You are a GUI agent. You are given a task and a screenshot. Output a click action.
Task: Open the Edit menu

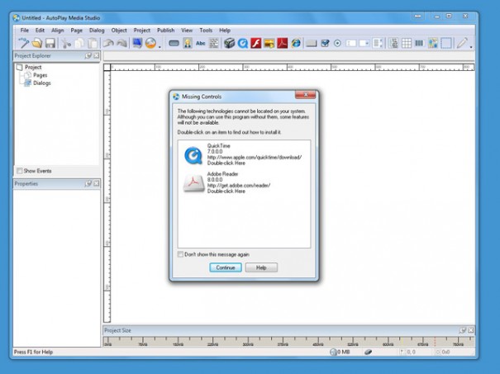point(40,31)
